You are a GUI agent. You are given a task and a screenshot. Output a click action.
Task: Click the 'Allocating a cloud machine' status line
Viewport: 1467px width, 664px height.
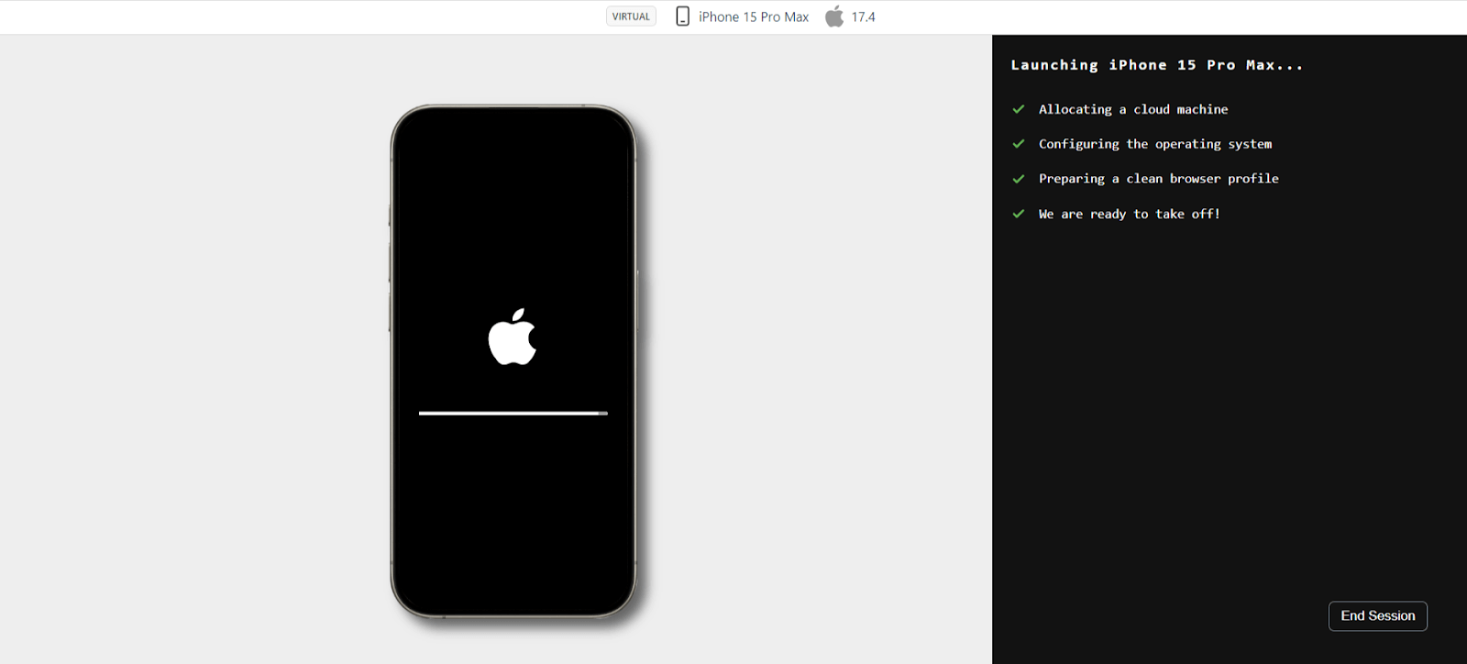click(1133, 109)
